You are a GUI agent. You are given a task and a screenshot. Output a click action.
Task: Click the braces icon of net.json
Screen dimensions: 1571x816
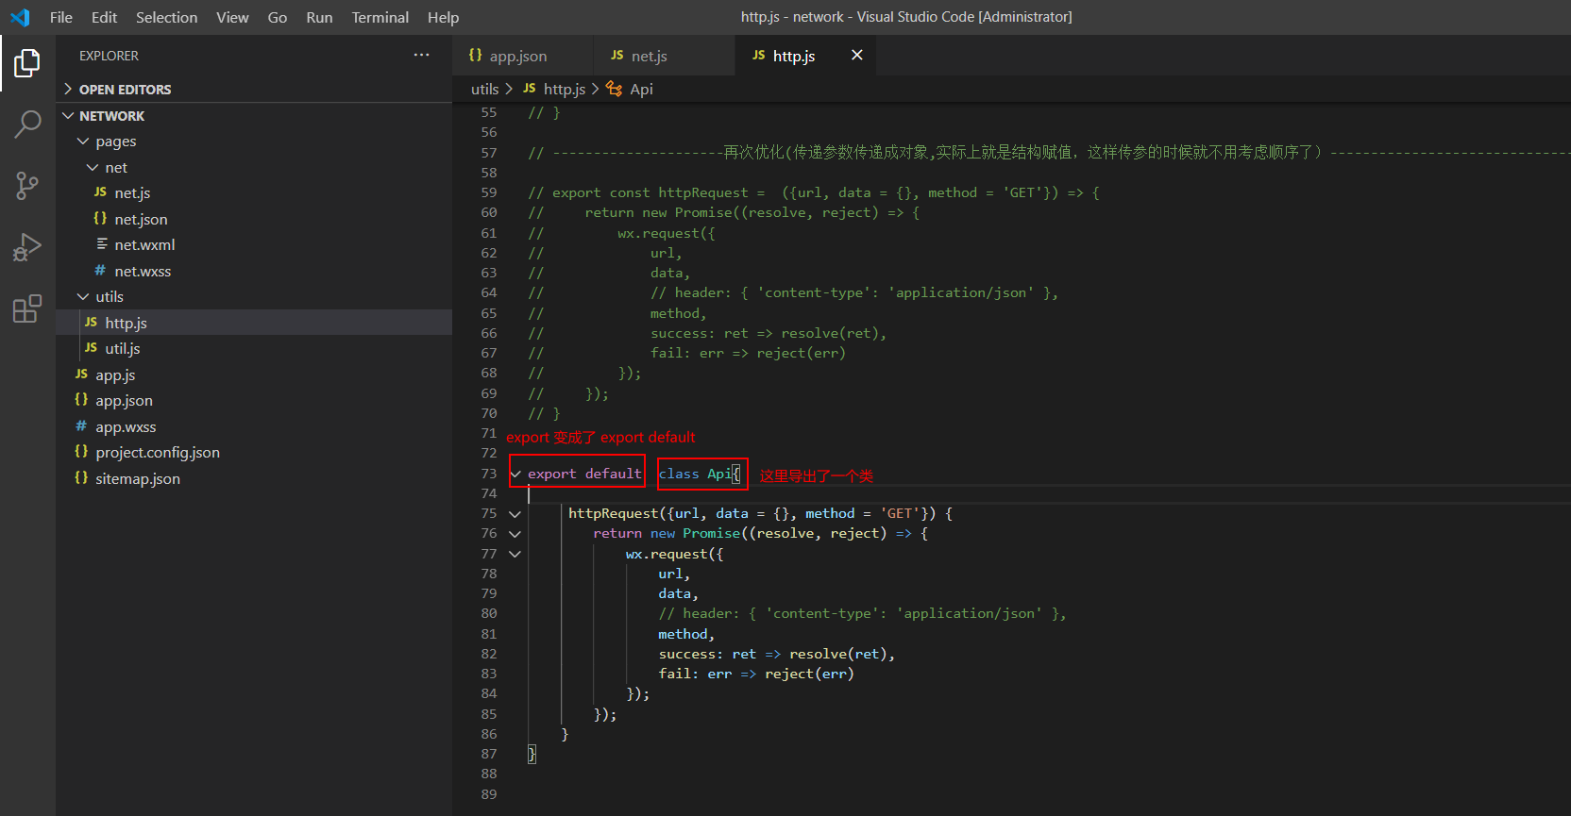(100, 219)
